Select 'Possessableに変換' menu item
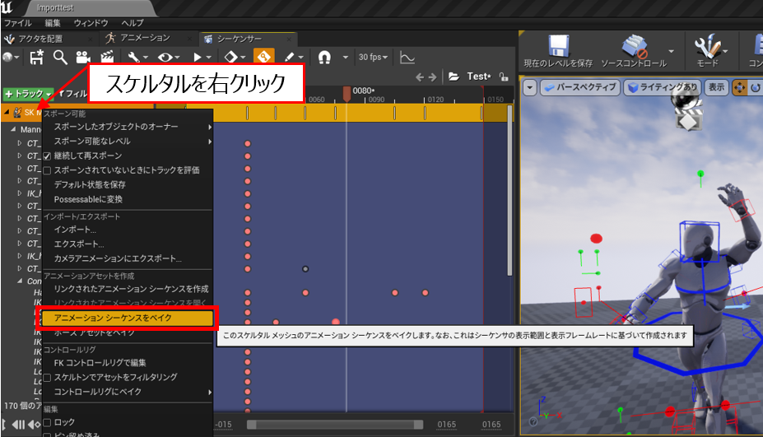The height and width of the screenshot is (437, 763). coord(128,199)
